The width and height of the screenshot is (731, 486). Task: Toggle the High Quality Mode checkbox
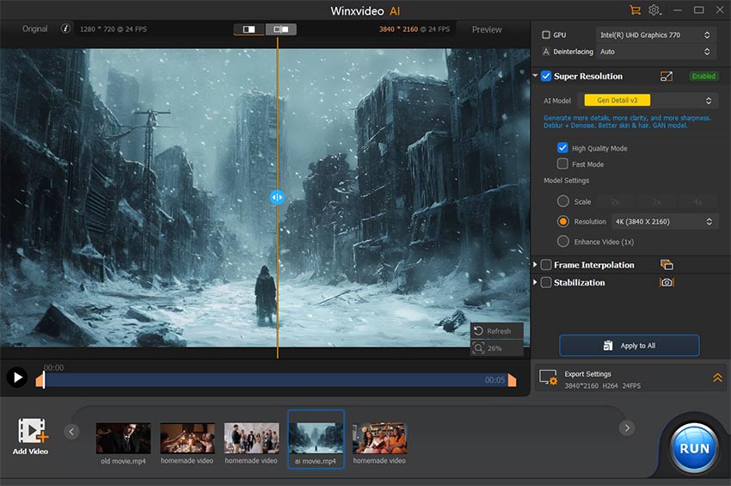[x=562, y=148]
